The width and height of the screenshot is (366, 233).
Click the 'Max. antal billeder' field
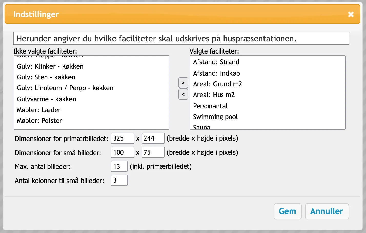[x=119, y=166]
